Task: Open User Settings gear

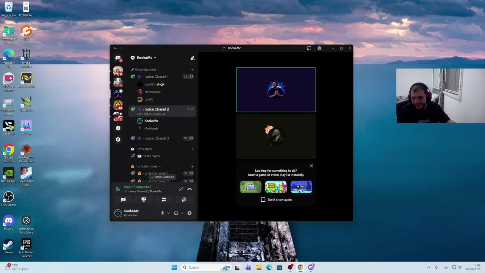Action: (x=189, y=213)
